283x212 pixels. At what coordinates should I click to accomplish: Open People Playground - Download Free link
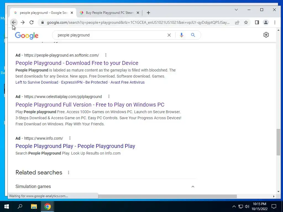[x=77, y=63]
